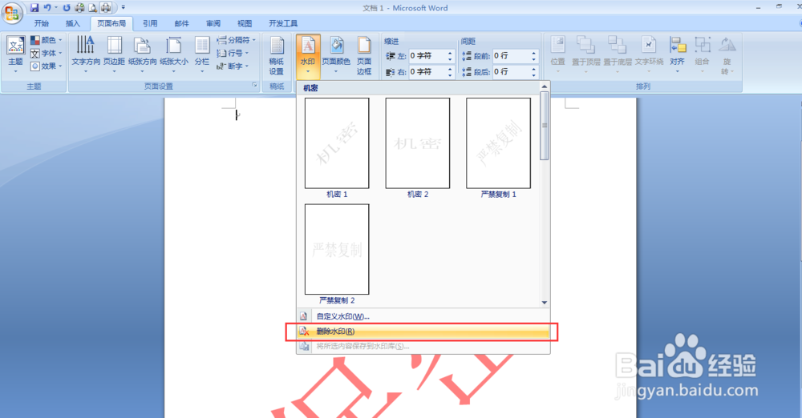Go to the 审阅 tab
This screenshot has width=802, height=418.
click(x=213, y=23)
